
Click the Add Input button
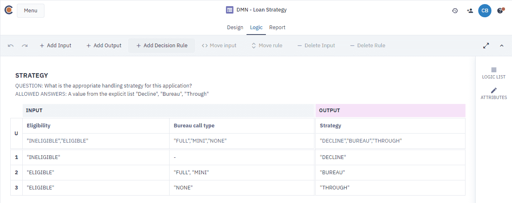point(55,46)
